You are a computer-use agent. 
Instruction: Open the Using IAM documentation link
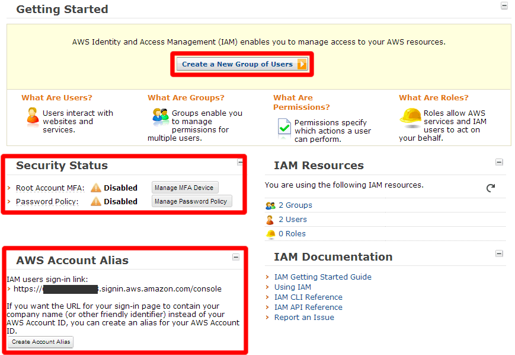293,287
